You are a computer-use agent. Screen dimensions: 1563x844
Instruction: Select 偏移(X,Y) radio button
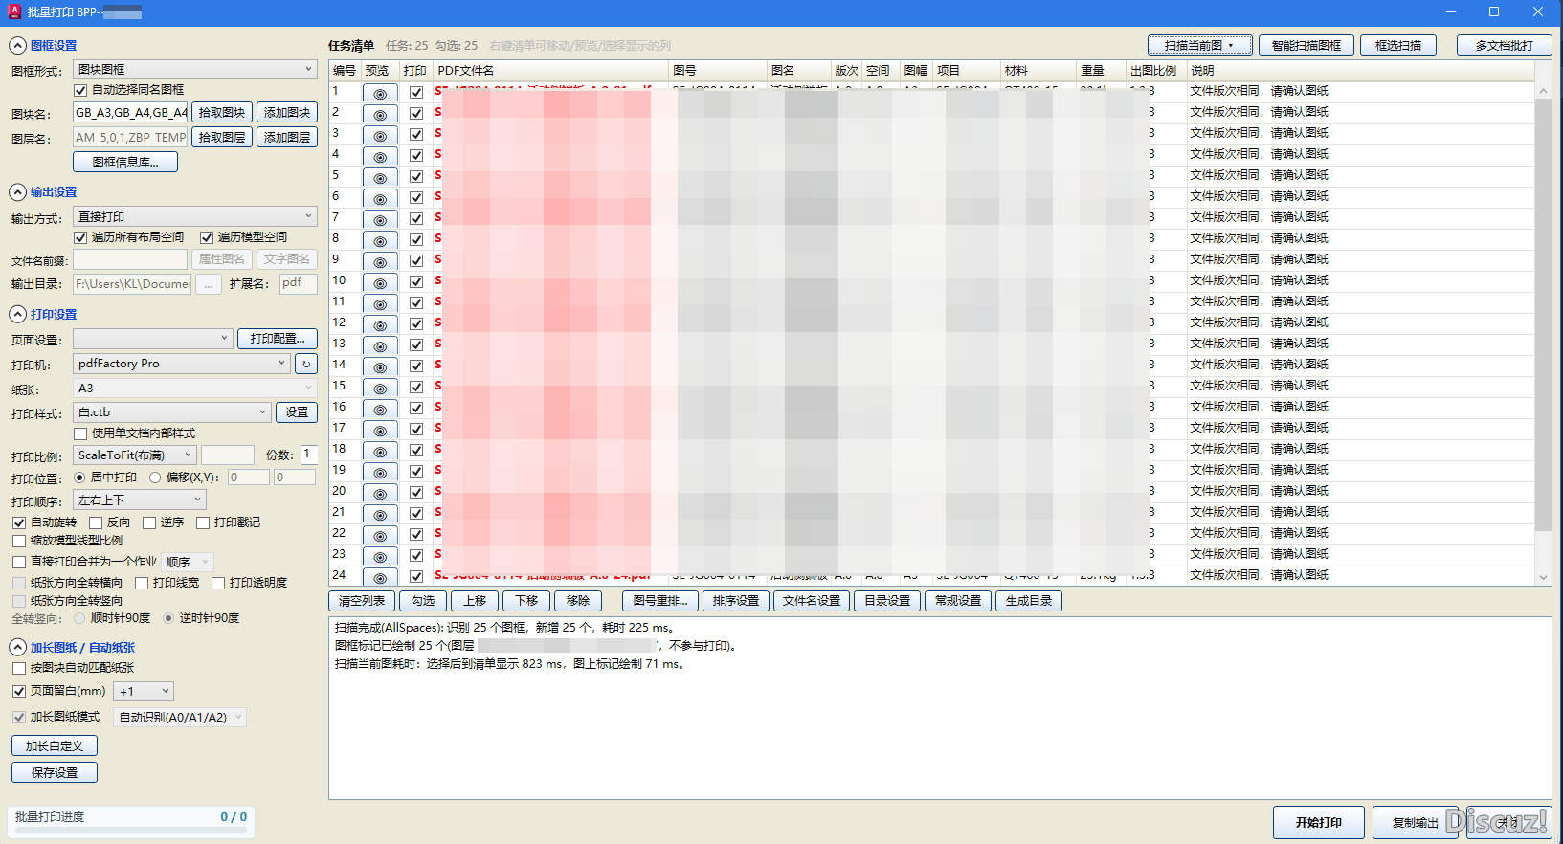155,478
